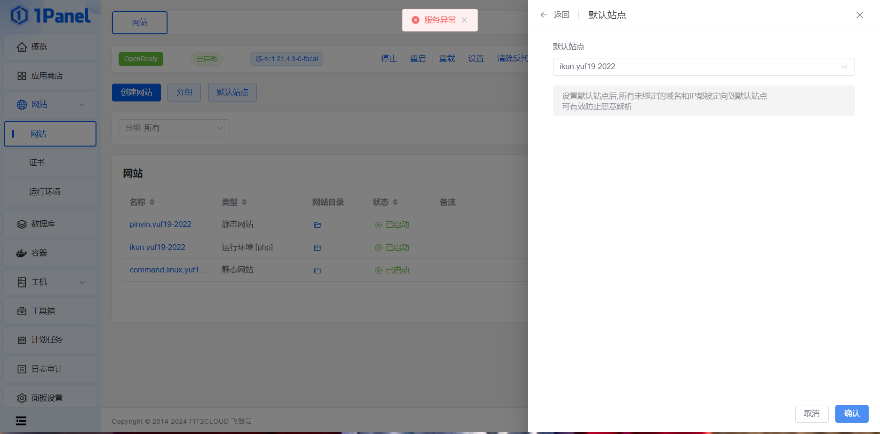Open the pinyin.yuf19-2022 site folder icon

tap(318, 225)
